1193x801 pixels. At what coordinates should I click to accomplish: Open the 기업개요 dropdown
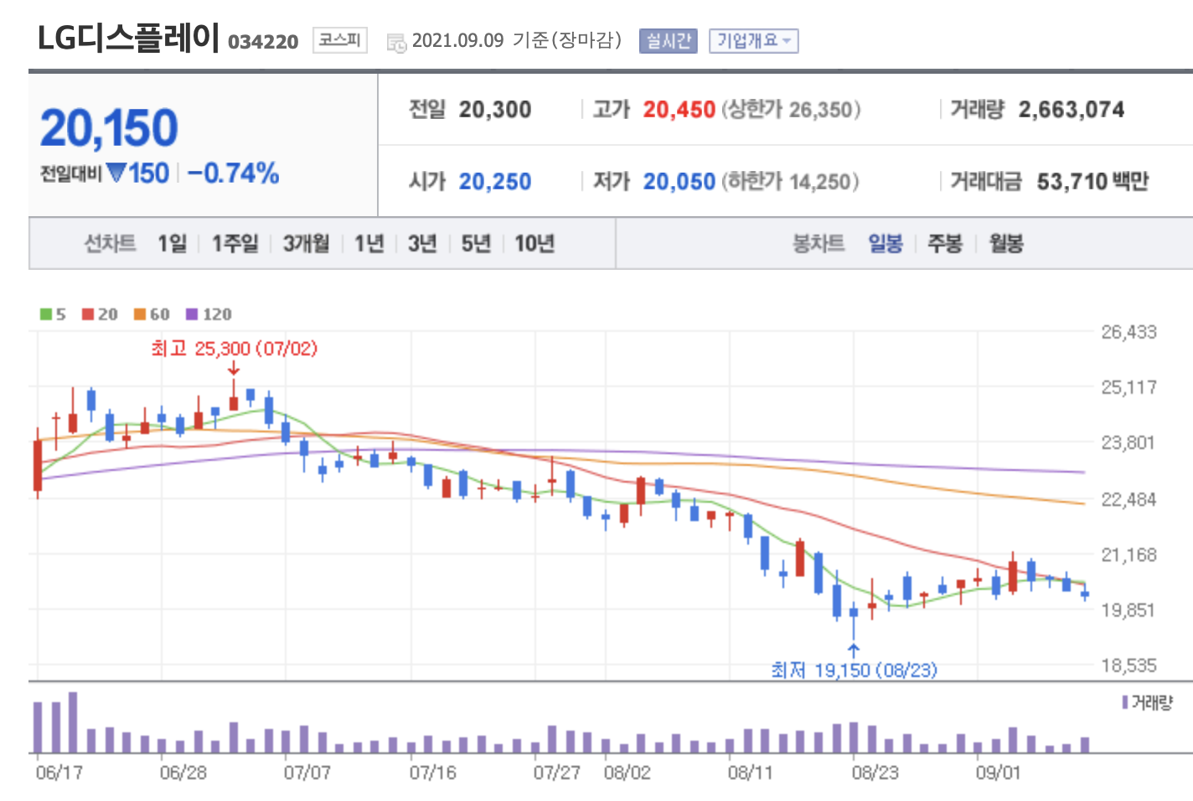click(x=753, y=40)
